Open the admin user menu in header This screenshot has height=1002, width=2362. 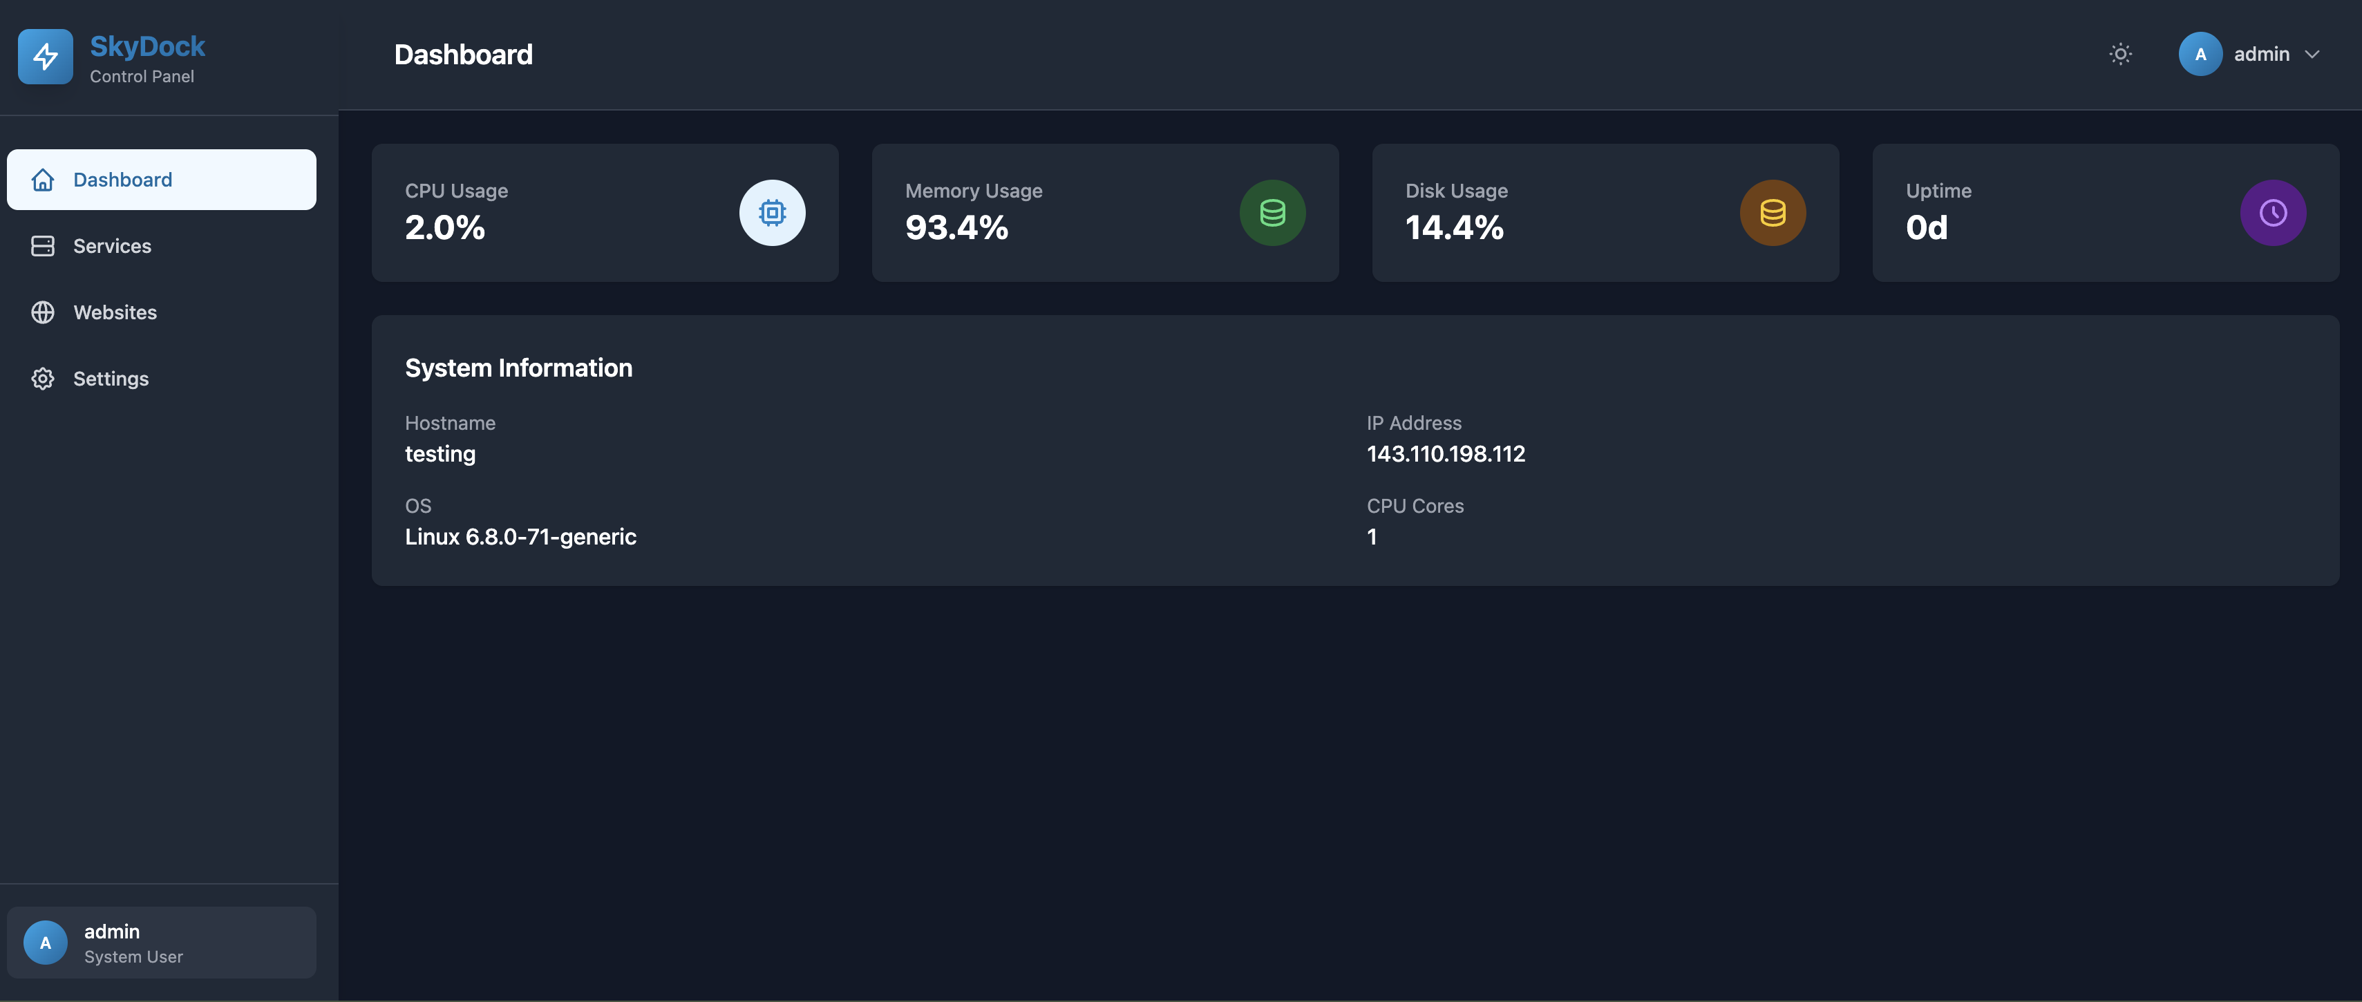coord(2261,54)
